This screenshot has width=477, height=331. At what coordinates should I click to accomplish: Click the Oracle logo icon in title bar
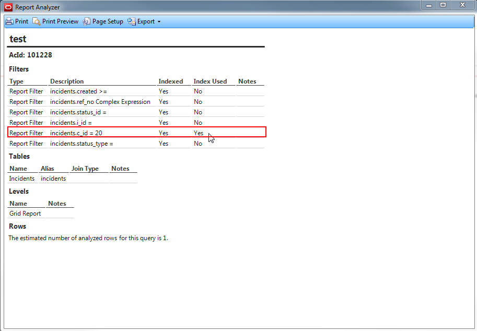(8, 7)
